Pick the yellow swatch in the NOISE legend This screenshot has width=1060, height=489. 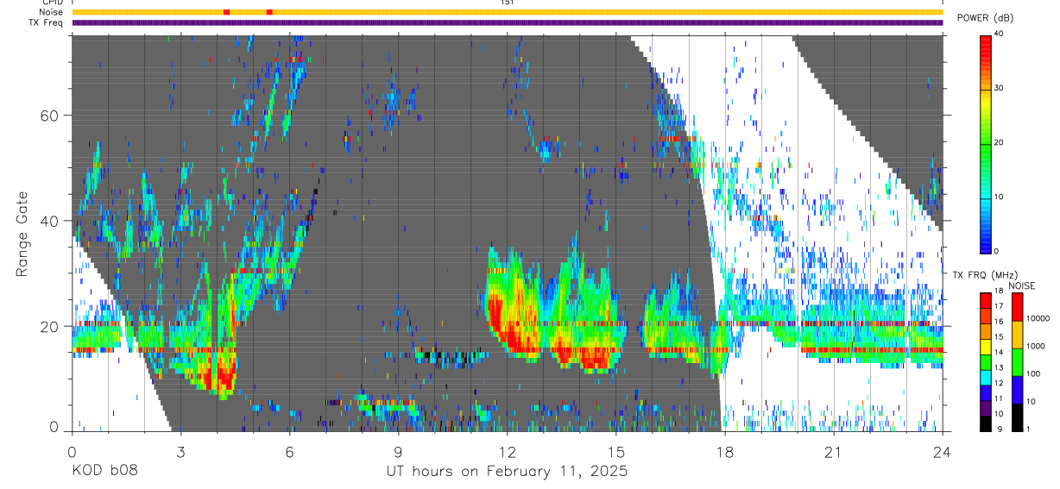point(1017,335)
